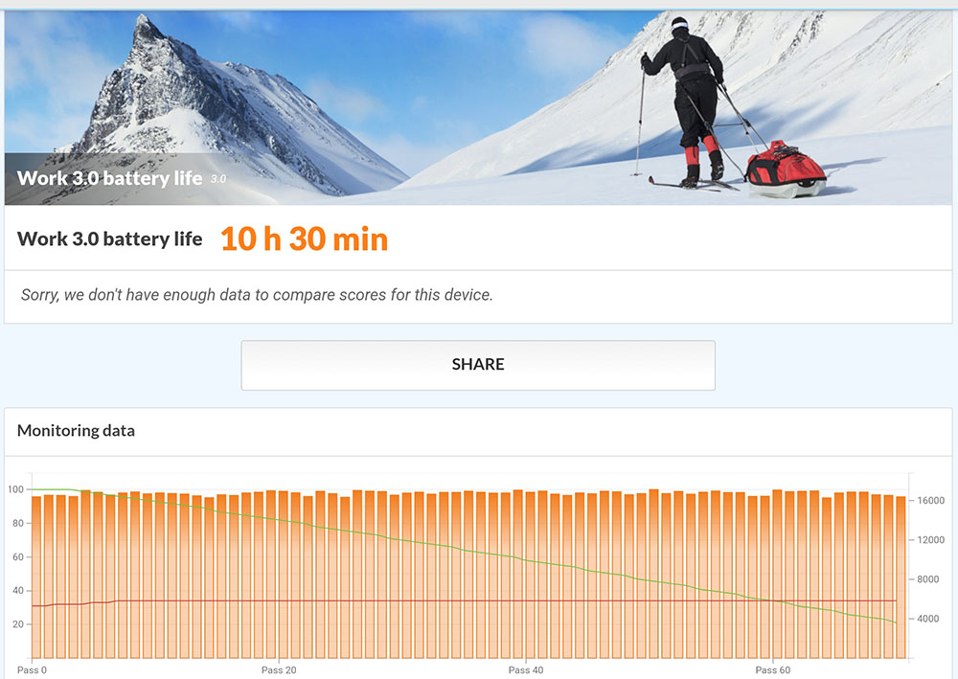
Task: Click the Pass 60 label on the chart axis
Action: 772,669
